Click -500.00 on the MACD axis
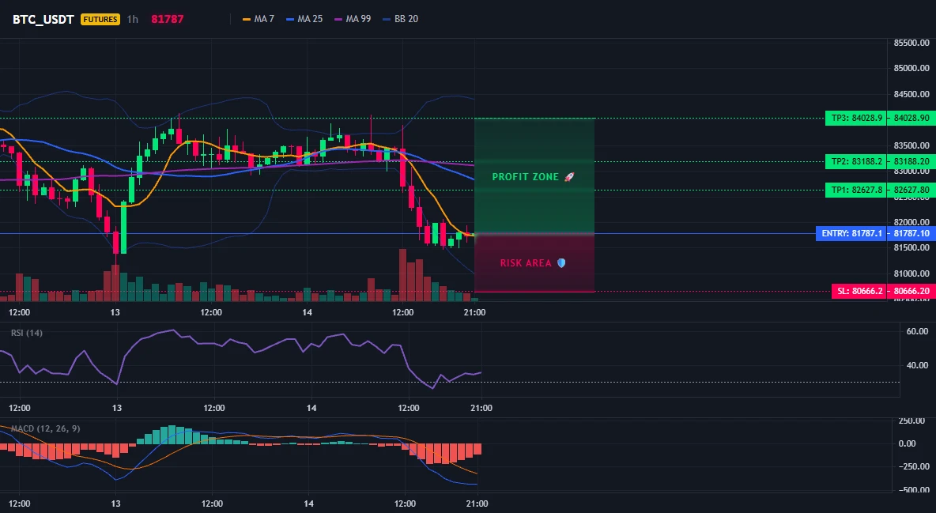936x513 pixels. [x=913, y=490]
